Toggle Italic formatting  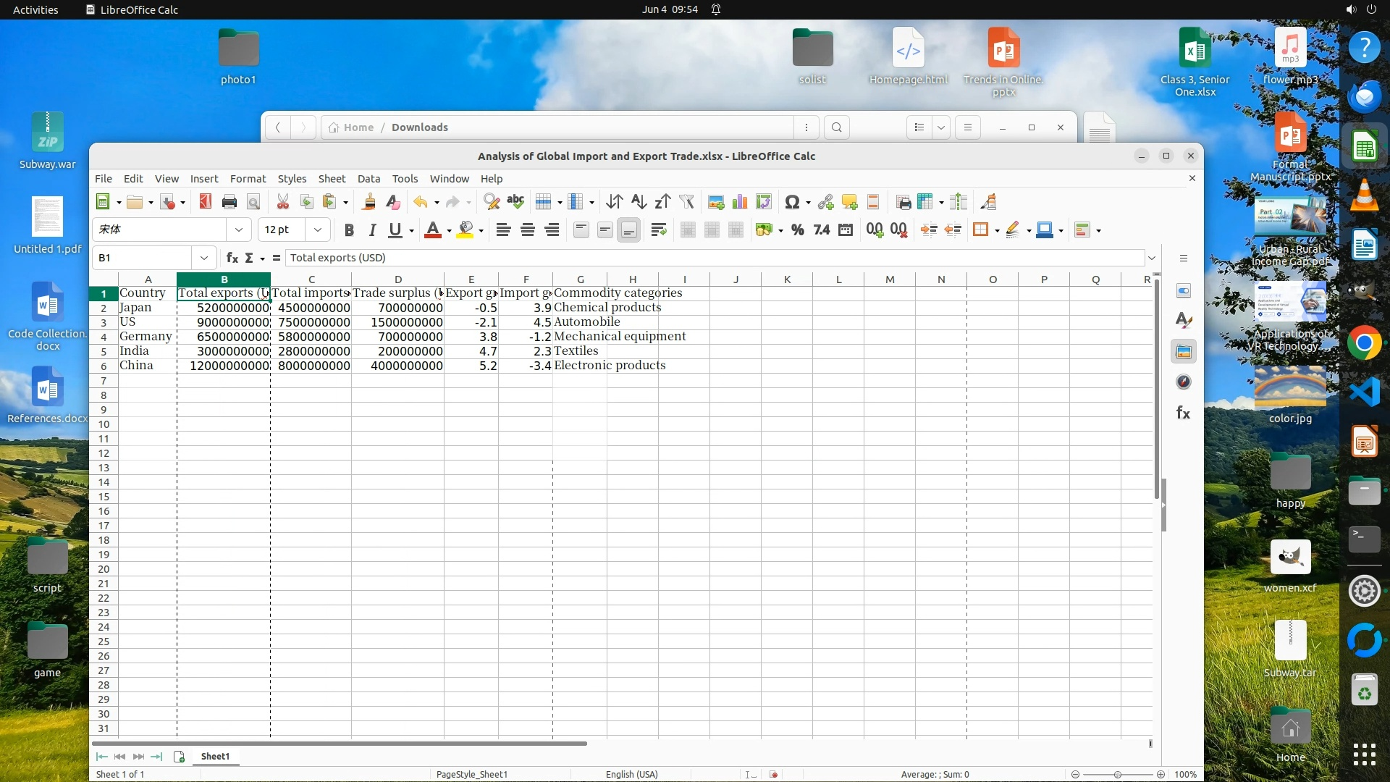[x=372, y=230]
